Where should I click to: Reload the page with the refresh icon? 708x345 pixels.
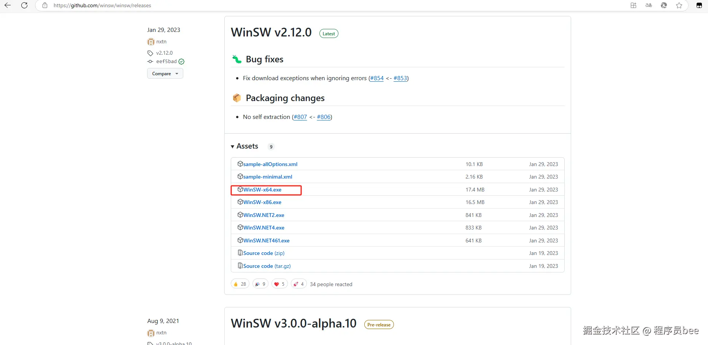[24, 5]
